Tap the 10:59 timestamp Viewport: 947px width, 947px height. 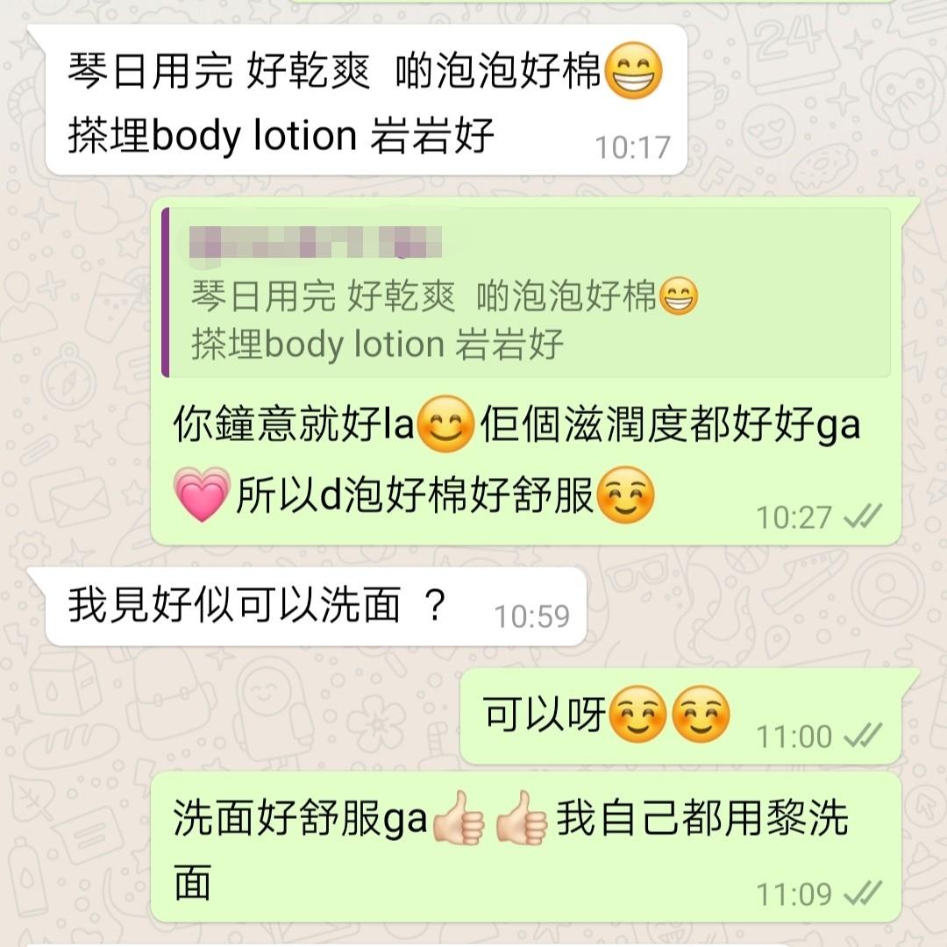(x=532, y=616)
